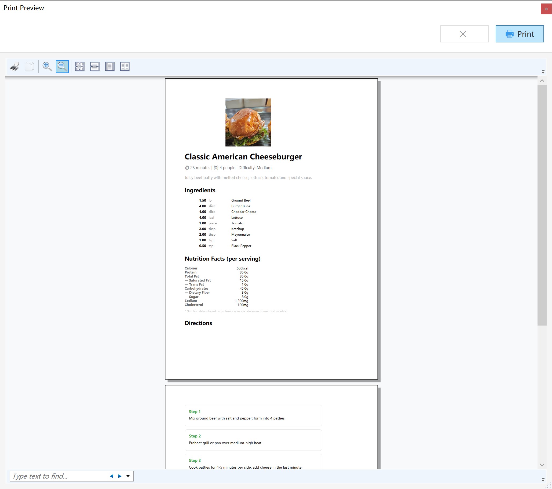Click the 'Directions' heading

pyautogui.click(x=198, y=323)
